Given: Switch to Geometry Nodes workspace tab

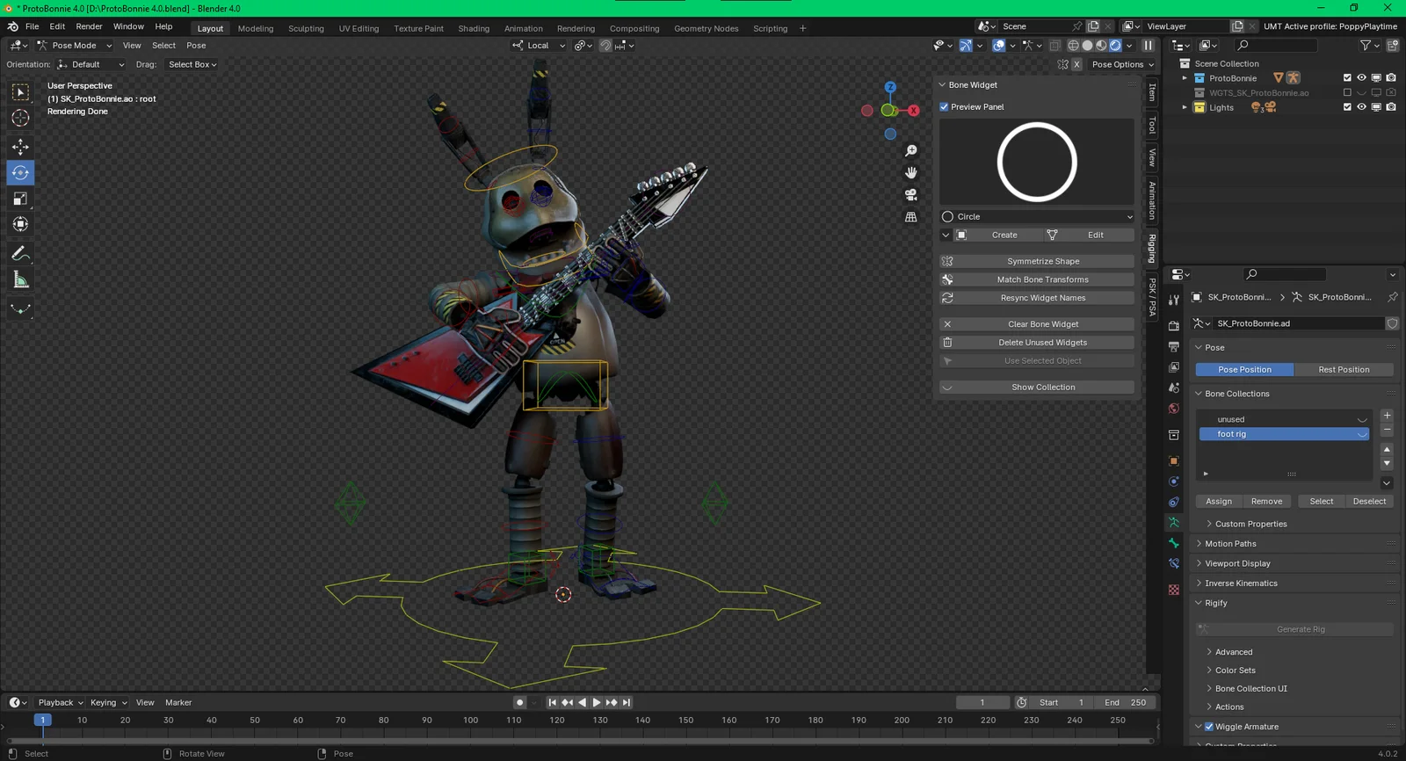Looking at the screenshot, I should [706, 29].
